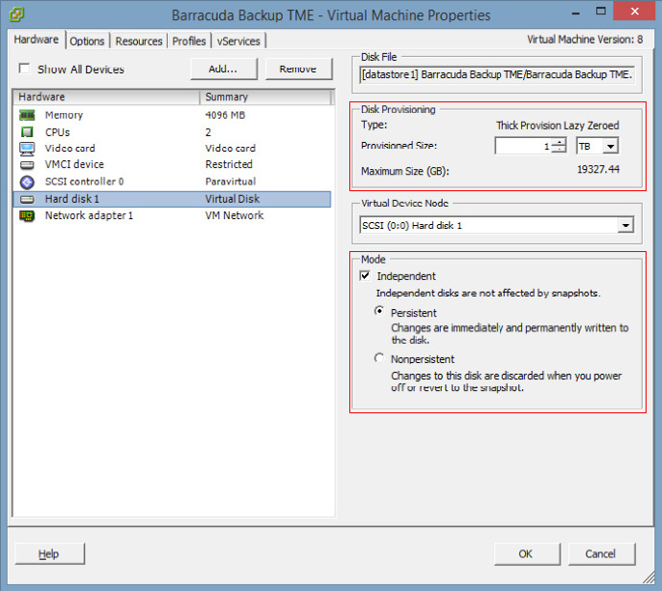Select the Video card row label
This screenshot has height=591, width=662.
pos(70,149)
